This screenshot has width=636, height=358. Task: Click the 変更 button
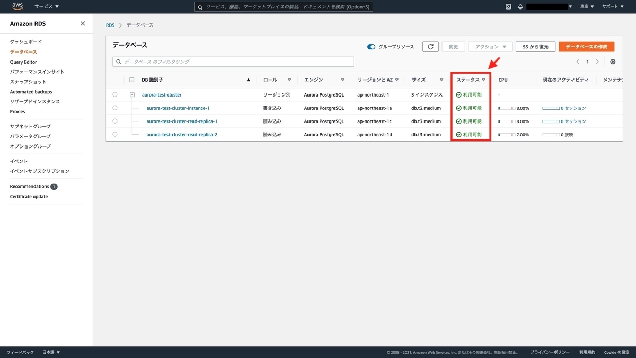pyautogui.click(x=453, y=47)
